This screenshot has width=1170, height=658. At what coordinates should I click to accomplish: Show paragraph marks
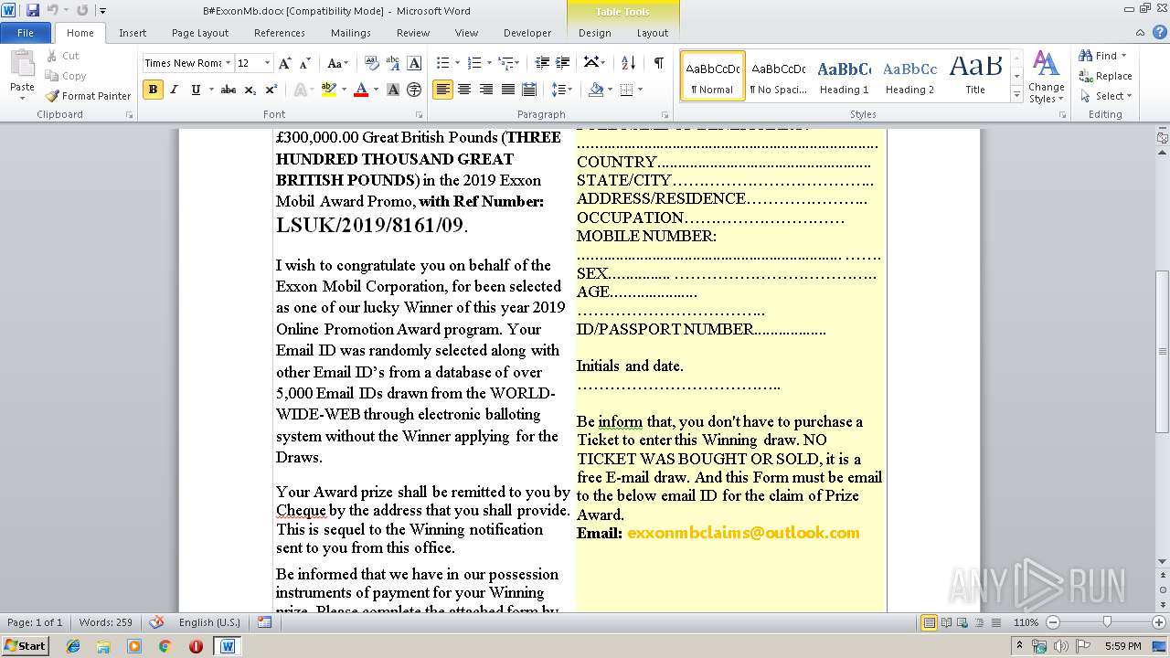pos(658,63)
